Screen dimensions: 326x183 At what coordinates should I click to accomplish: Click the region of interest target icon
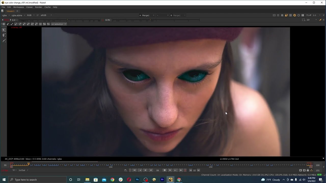[x=299, y=15]
